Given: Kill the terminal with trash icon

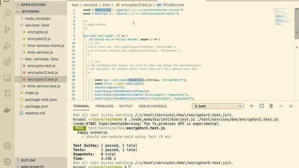Looking at the screenshot, I should pos(271,106).
